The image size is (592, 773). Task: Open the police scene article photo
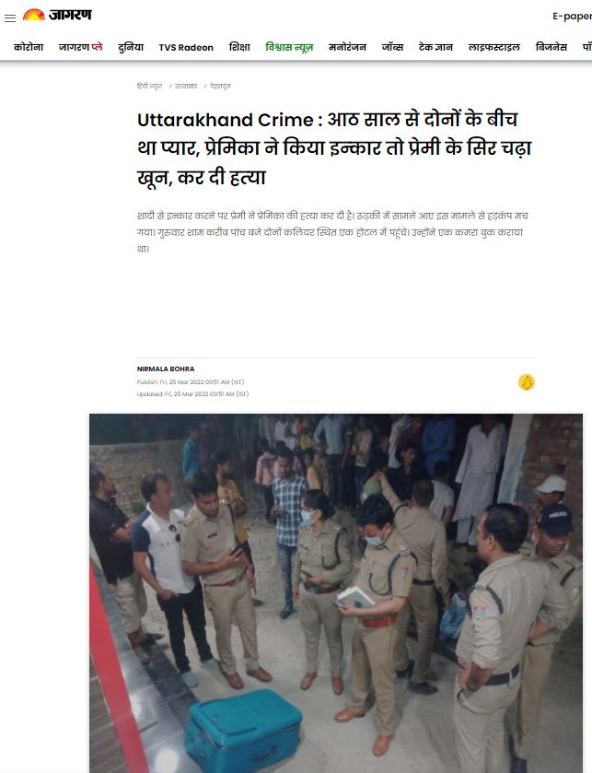pos(336,593)
